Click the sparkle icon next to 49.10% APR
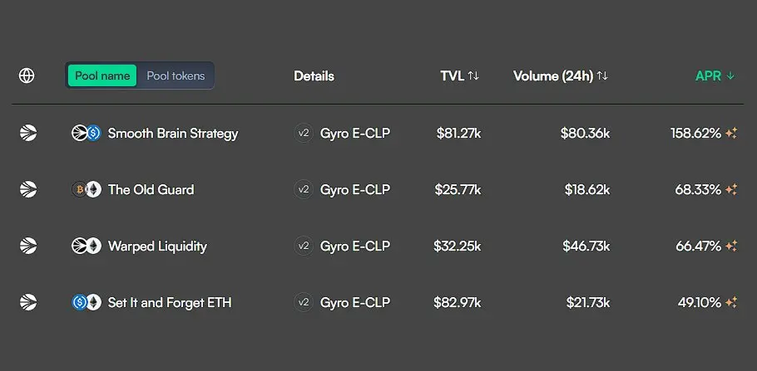Viewport: 757px width, 371px height. [x=731, y=302]
